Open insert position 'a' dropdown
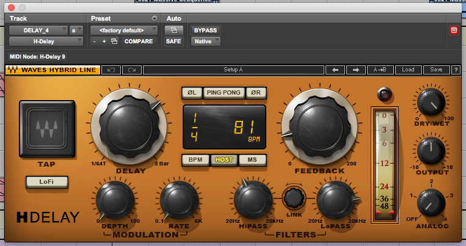 click(x=76, y=31)
